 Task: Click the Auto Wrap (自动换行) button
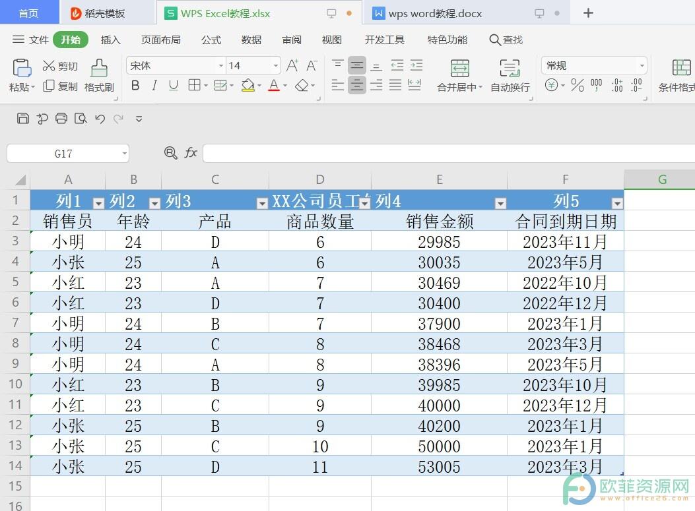point(510,75)
